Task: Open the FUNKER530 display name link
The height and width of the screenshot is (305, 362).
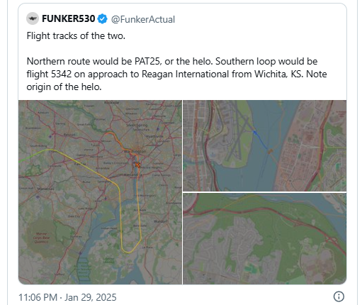Action: pyautogui.click(x=69, y=18)
